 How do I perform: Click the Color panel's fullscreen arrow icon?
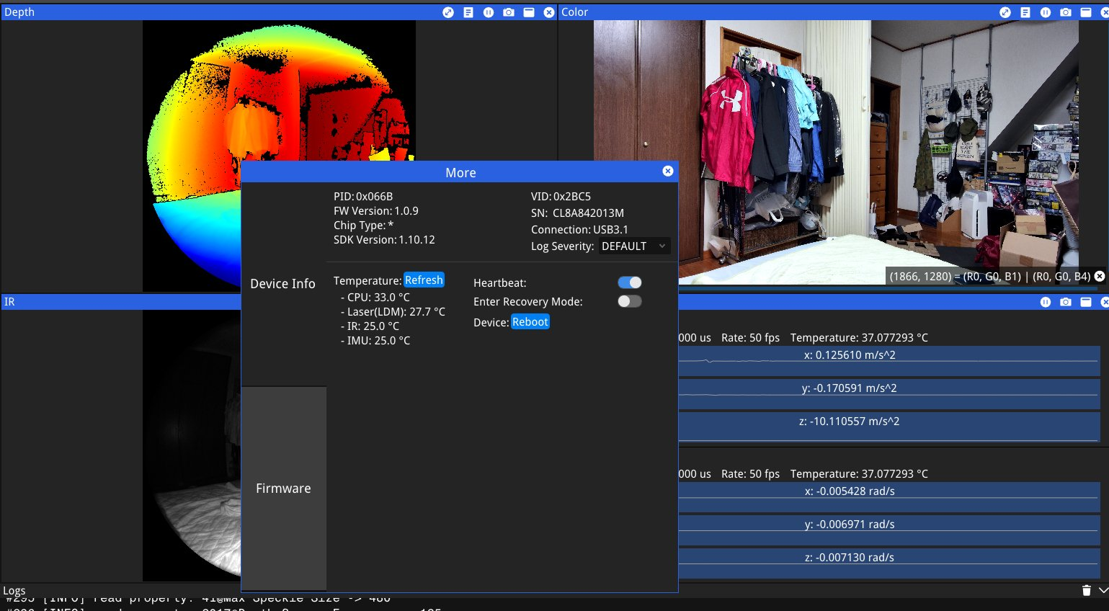point(1005,12)
